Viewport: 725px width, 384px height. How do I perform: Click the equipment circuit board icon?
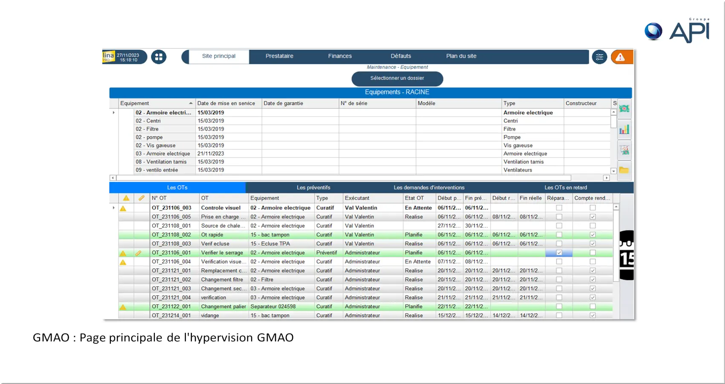tap(624, 109)
